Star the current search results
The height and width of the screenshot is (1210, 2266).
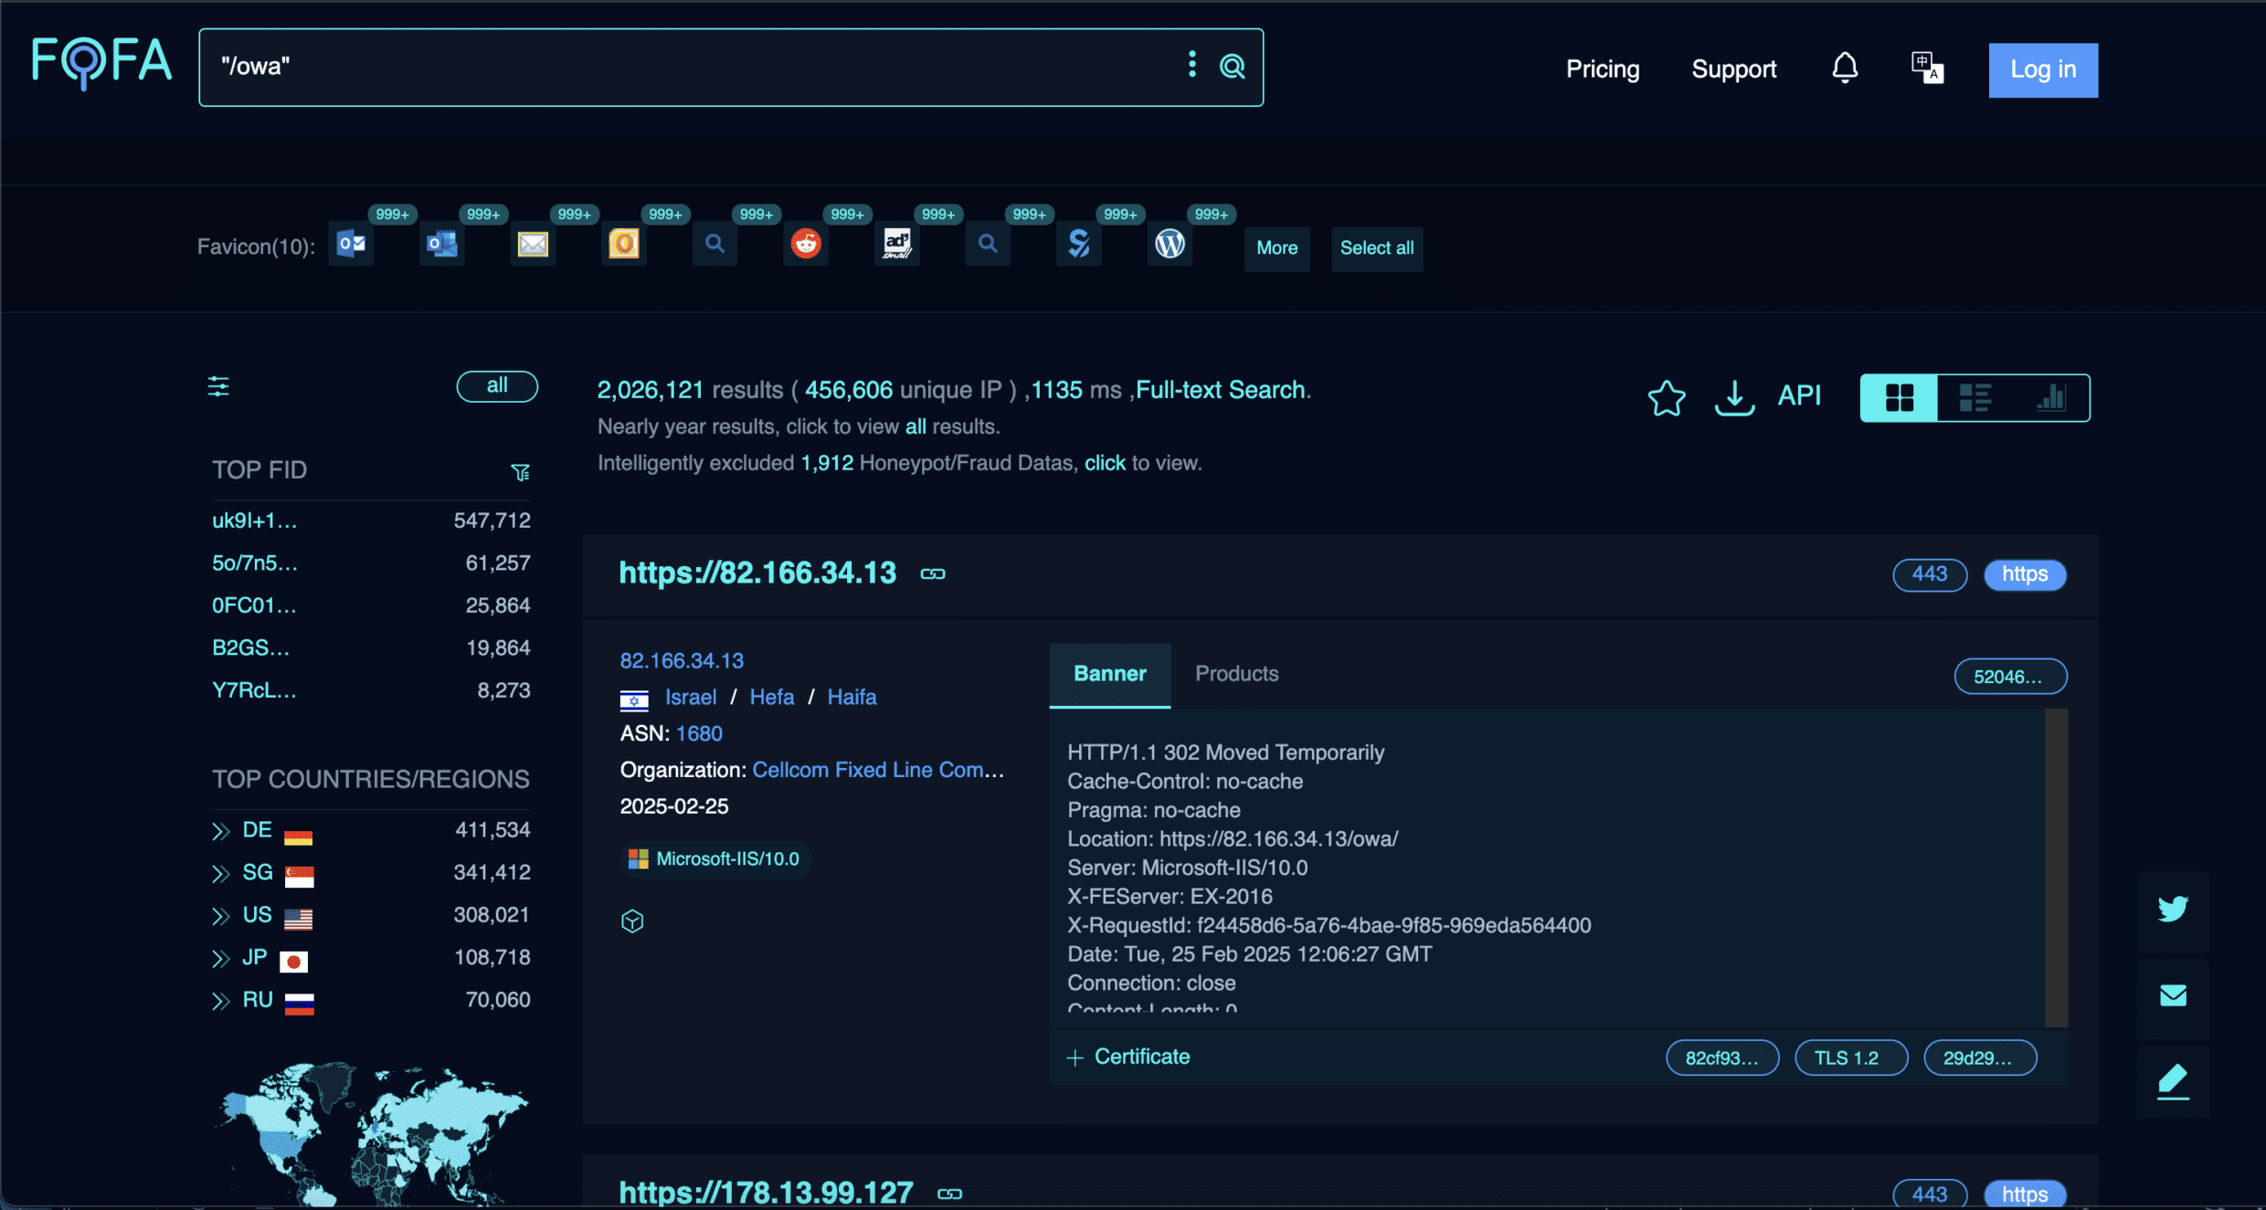[1666, 397]
